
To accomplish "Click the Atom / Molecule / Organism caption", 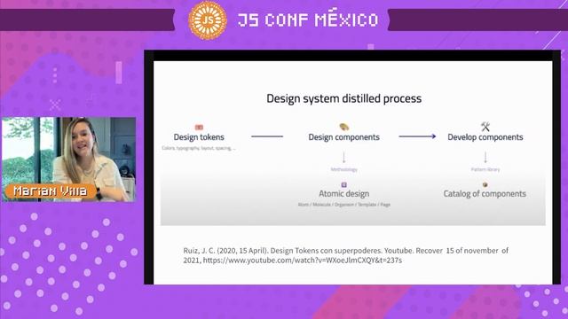I will pyautogui.click(x=343, y=205).
